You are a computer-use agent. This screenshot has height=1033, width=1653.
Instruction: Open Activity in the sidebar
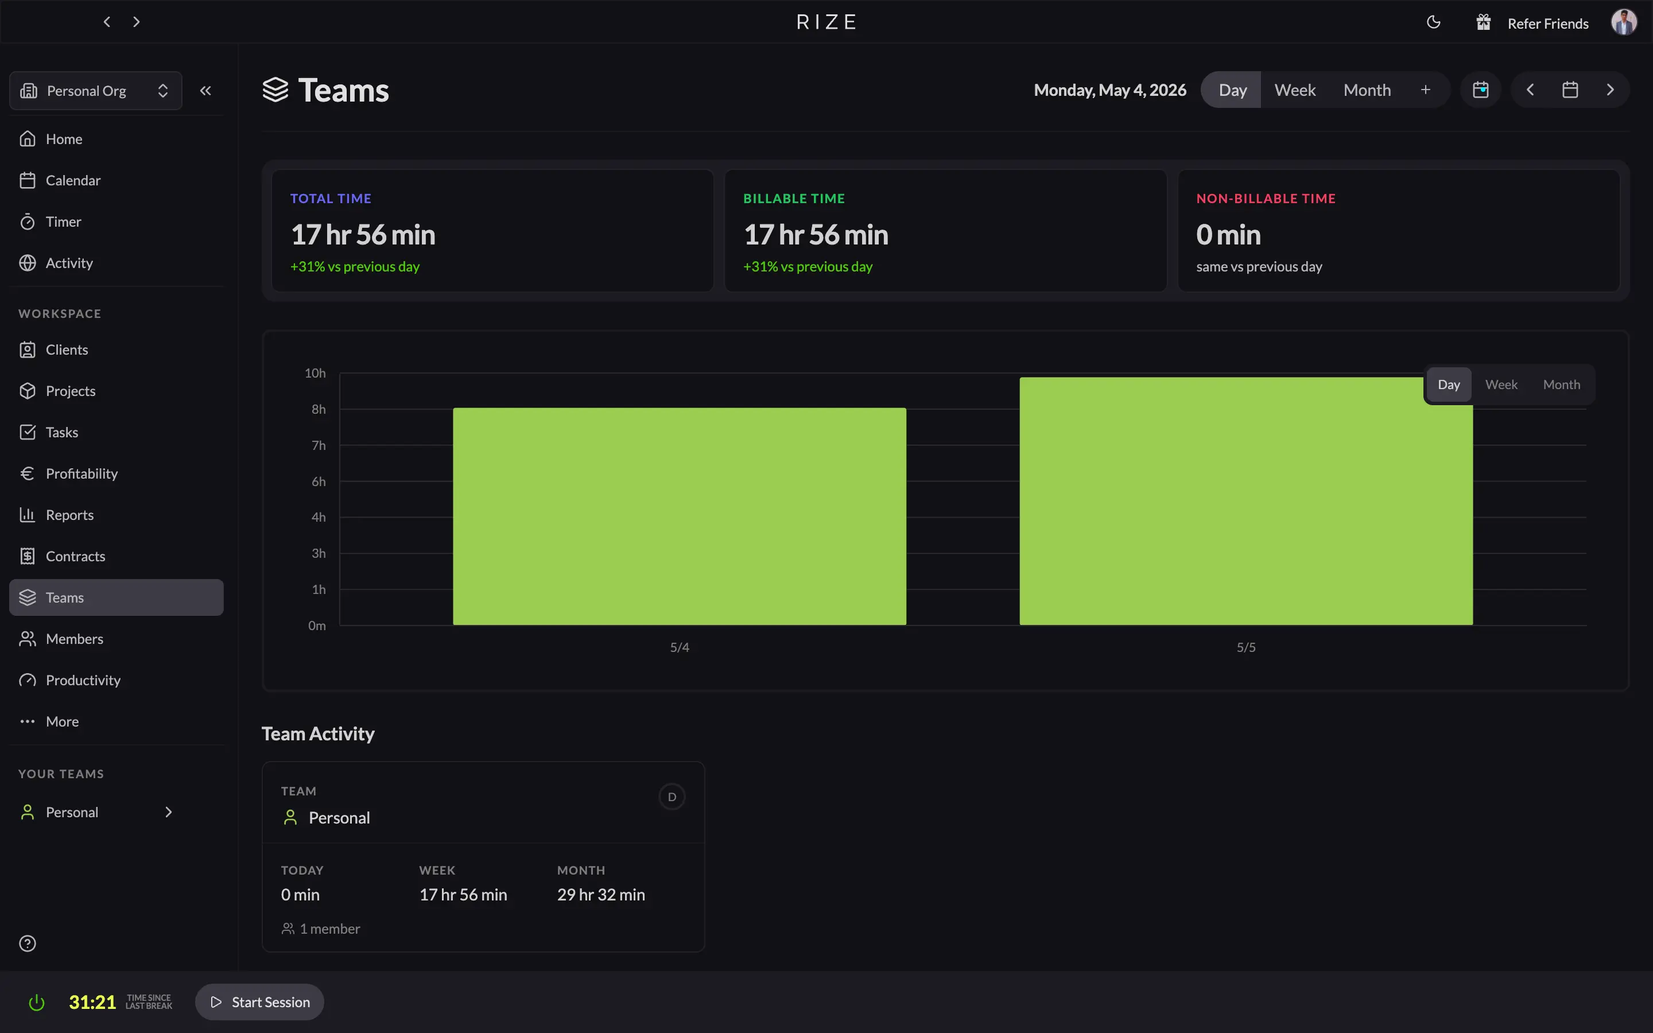pyautogui.click(x=116, y=263)
